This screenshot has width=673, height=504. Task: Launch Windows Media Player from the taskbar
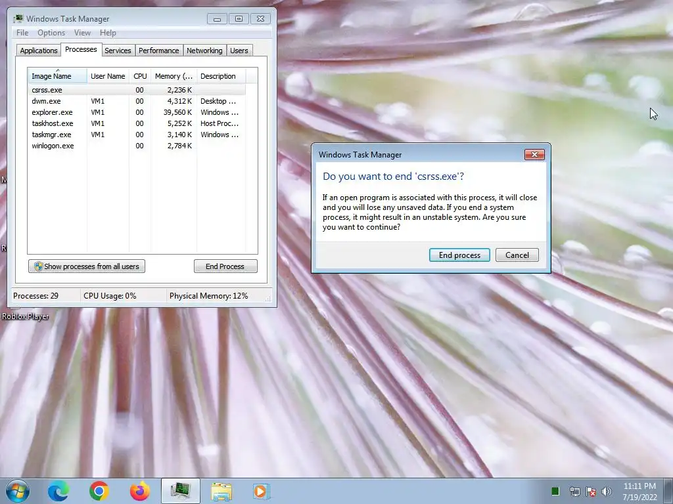pos(261,491)
